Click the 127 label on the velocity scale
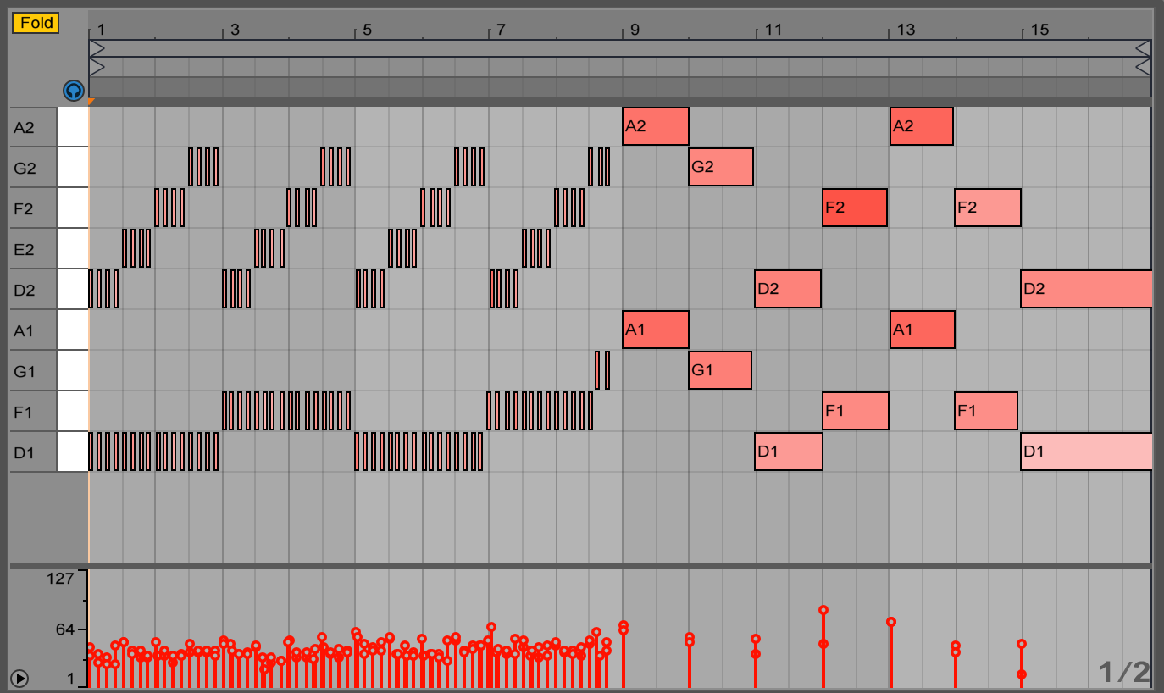Screen dimensions: 1164x693 (x=60, y=579)
